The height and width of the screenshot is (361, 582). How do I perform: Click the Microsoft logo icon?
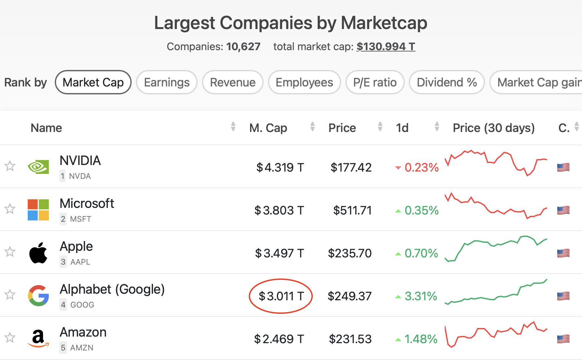38,210
